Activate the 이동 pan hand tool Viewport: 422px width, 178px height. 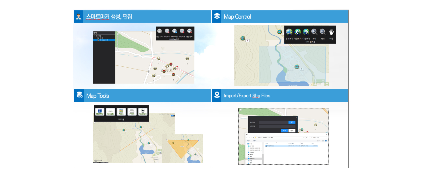(331, 32)
